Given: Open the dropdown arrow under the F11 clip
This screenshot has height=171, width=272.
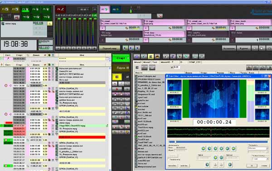Looking at the screenshot, I should point(189,28).
